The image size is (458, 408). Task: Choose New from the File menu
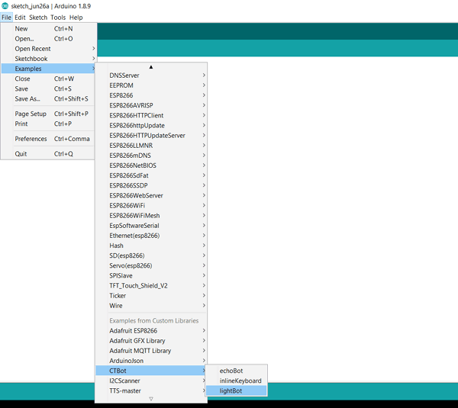pos(48,29)
